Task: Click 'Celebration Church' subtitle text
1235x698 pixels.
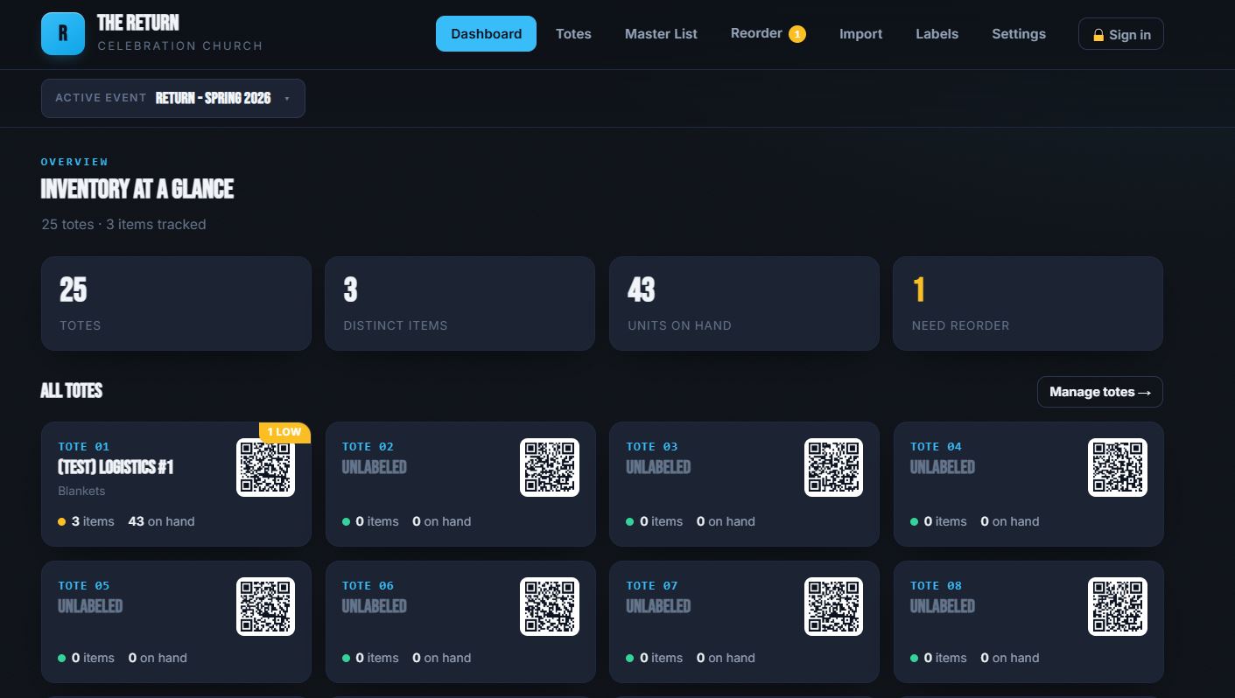Action: click(180, 45)
